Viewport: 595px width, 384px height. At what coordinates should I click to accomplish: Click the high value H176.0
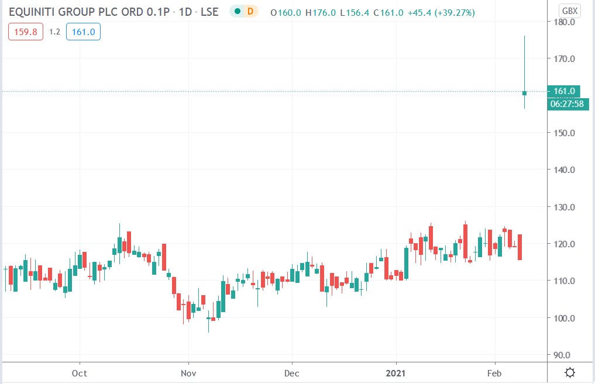click(321, 13)
